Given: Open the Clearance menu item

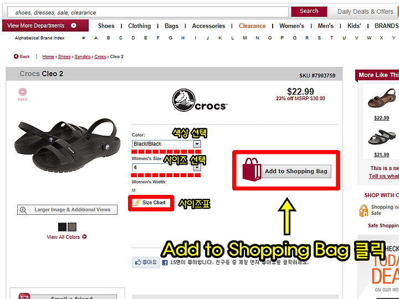Looking at the screenshot, I should click(252, 26).
